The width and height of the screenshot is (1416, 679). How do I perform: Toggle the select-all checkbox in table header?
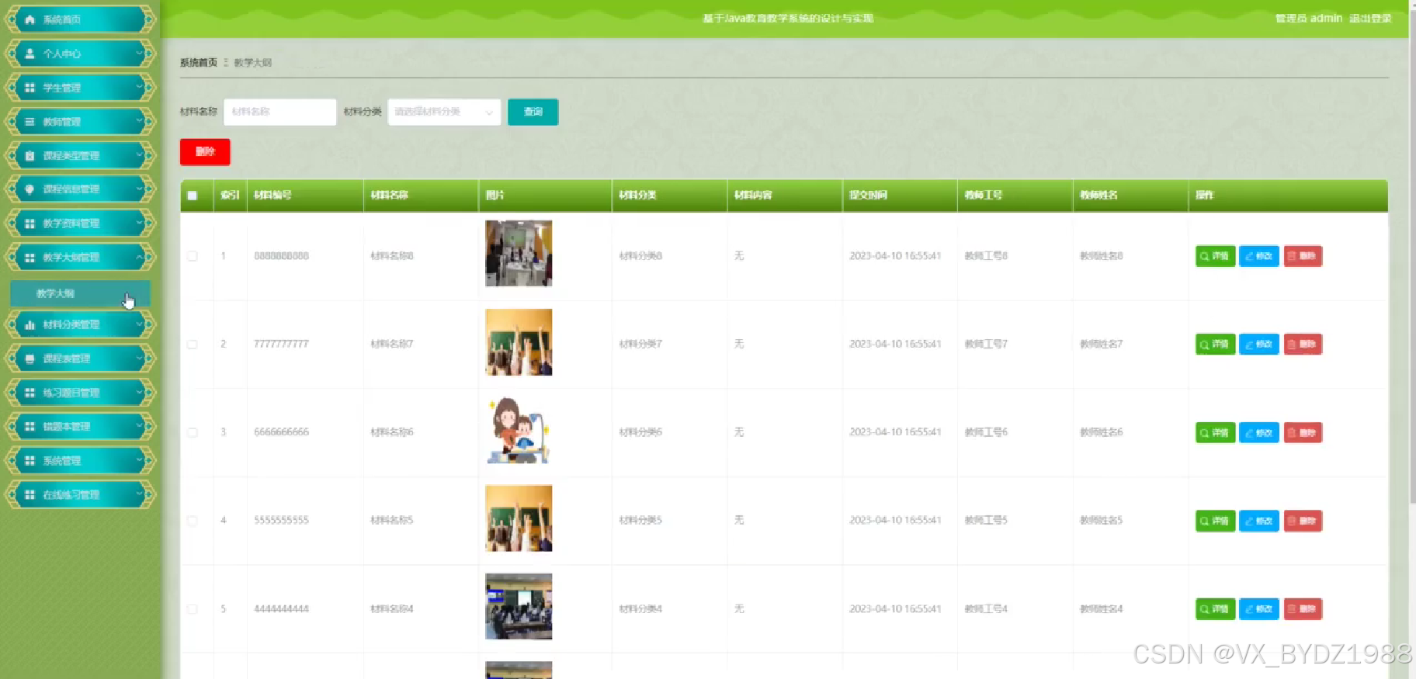pyautogui.click(x=193, y=196)
